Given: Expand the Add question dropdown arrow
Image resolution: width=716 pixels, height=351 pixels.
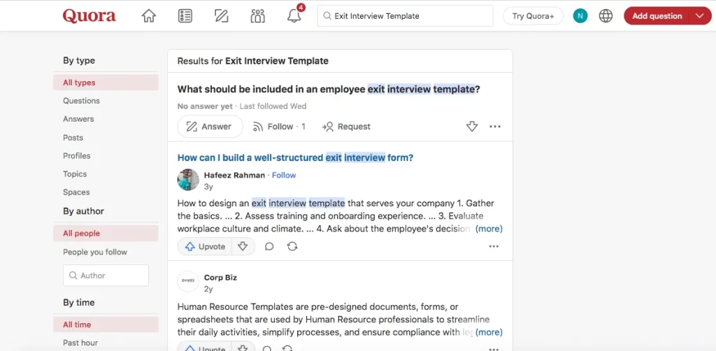Looking at the screenshot, I should point(701,16).
